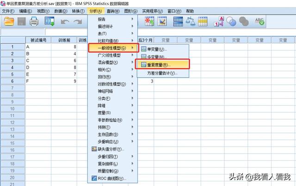Open the 实用程序(U) menu
This screenshot has width=296, height=186.
pyautogui.click(x=153, y=11)
